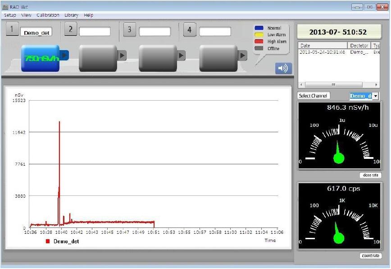The height and width of the screenshot is (269, 391).
Task: Select the blue detector 1 icon
Action: pyautogui.click(x=41, y=58)
